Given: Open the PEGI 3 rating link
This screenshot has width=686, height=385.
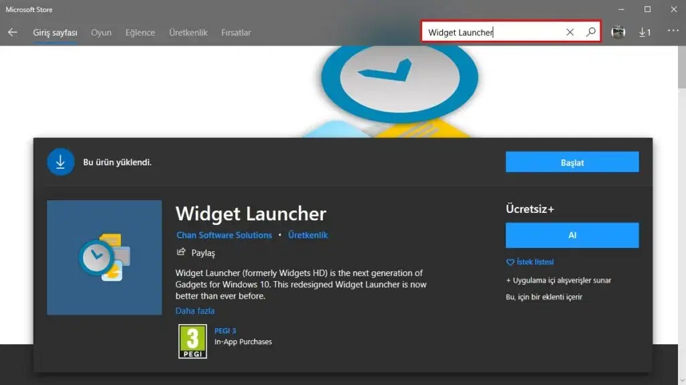Looking at the screenshot, I should tap(225, 331).
